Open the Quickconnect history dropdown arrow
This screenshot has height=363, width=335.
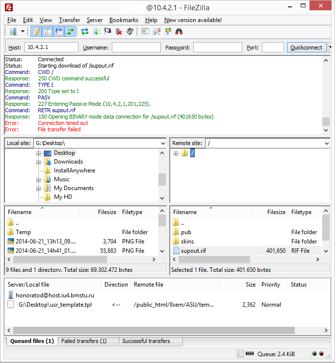coord(330,47)
